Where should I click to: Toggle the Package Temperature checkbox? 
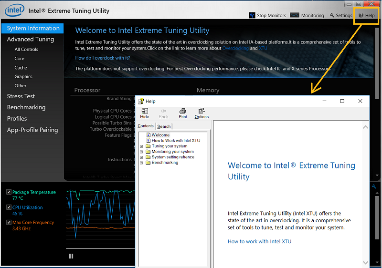click(x=9, y=192)
